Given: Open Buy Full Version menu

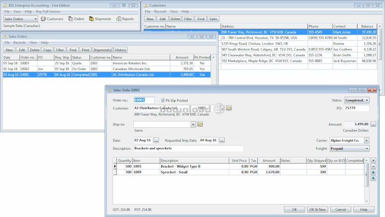Looking at the screenshot, I should coord(48,11).
